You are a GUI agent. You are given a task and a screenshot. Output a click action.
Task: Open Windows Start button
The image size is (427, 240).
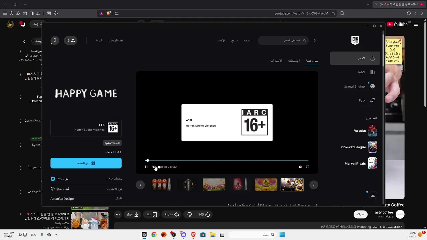click(x=282, y=235)
